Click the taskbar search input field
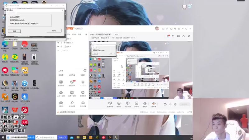This screenshot has width=249, height=140. click(x=47, y=138)
